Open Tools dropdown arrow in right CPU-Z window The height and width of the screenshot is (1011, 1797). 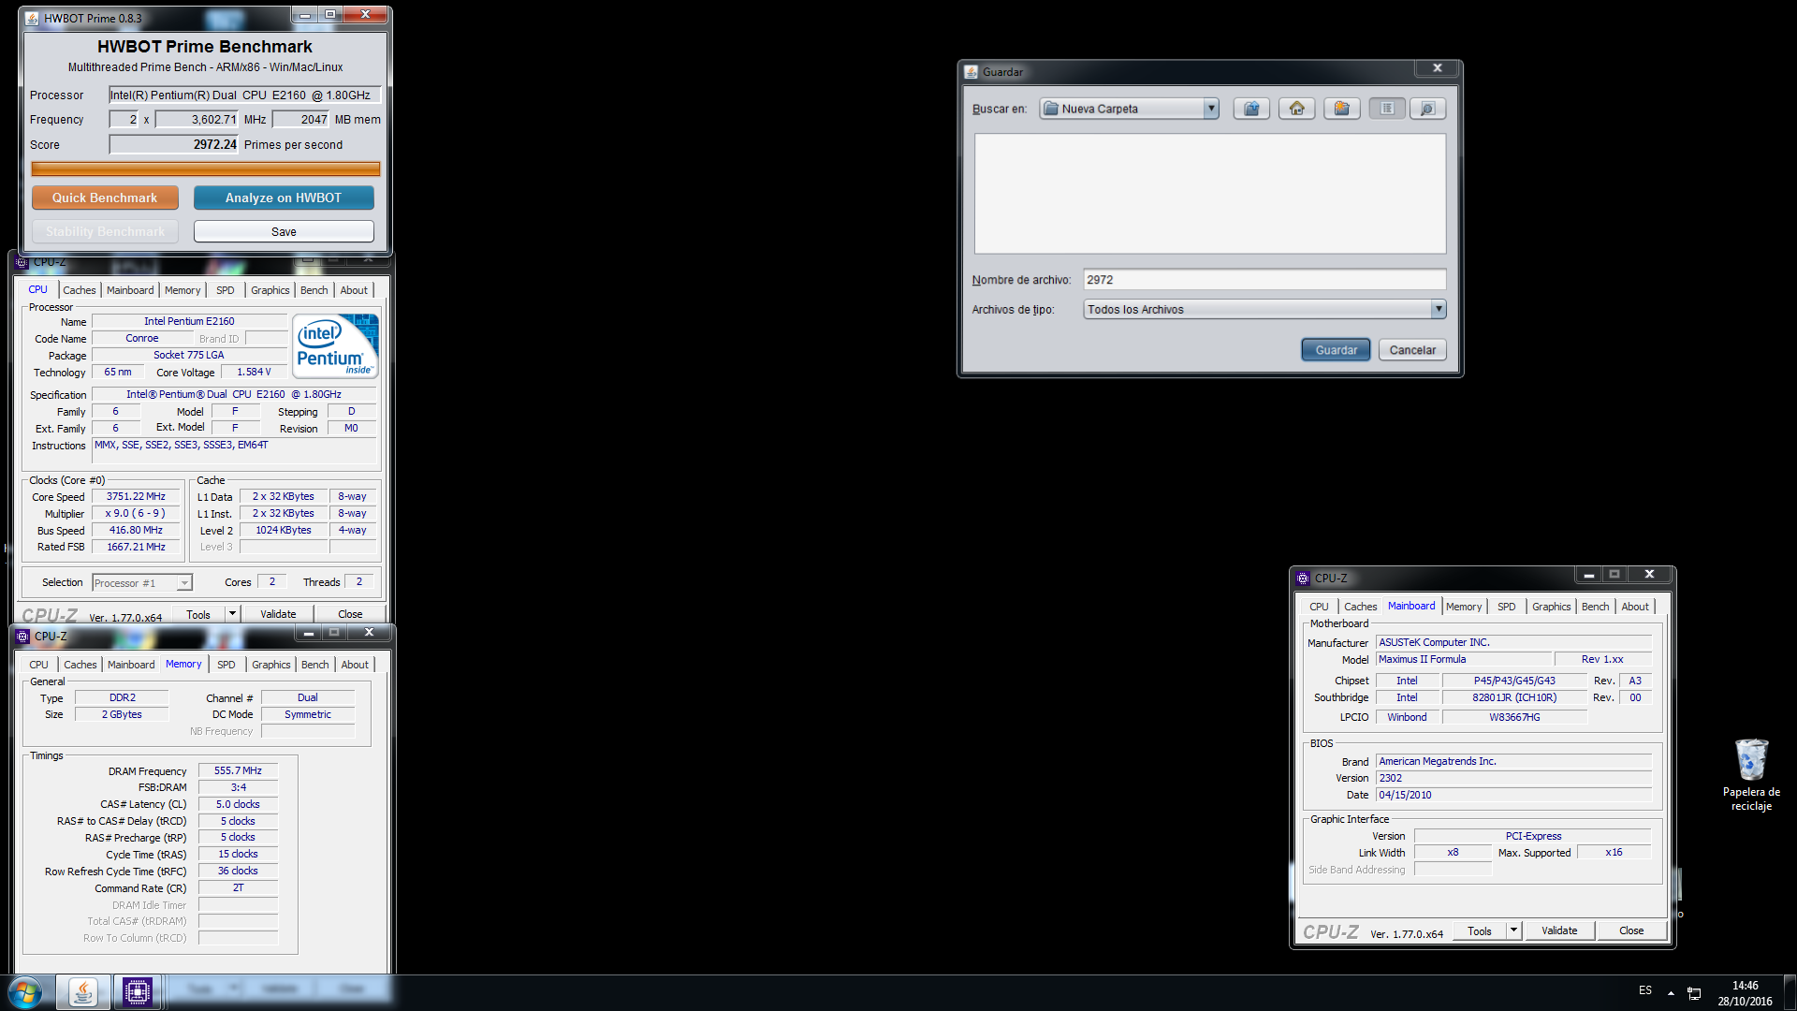[x=1513, y=930]
